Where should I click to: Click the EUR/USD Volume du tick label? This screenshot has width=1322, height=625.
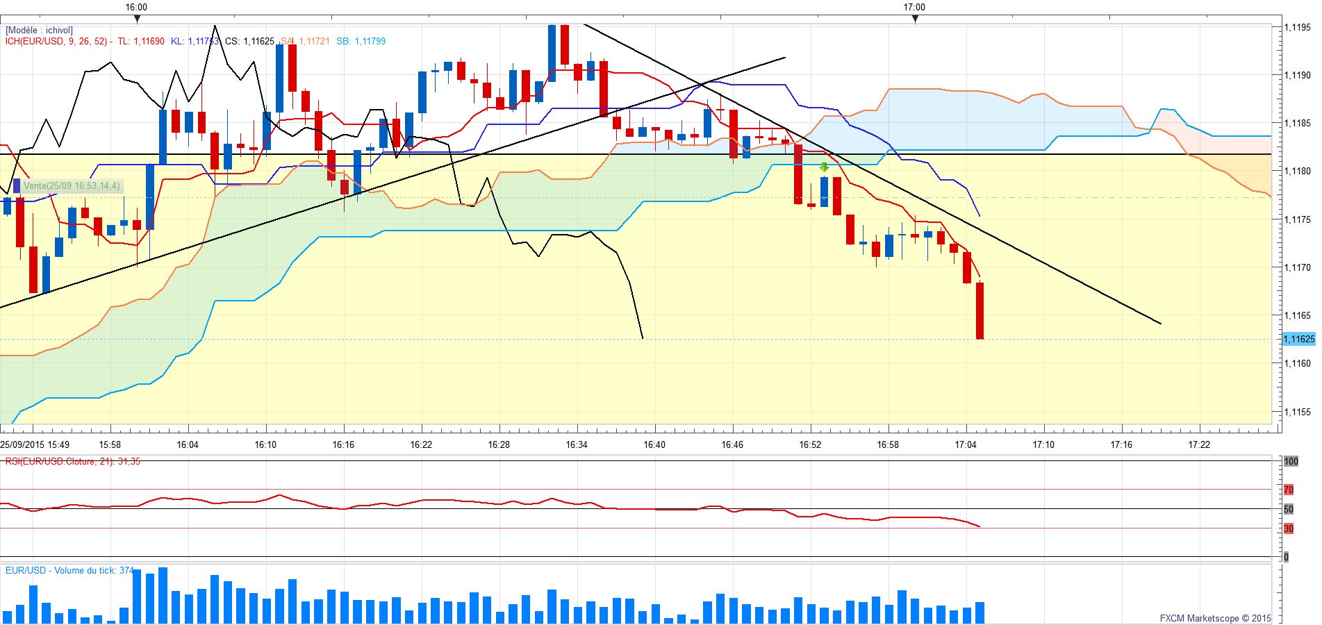click(x=69, y=570)
